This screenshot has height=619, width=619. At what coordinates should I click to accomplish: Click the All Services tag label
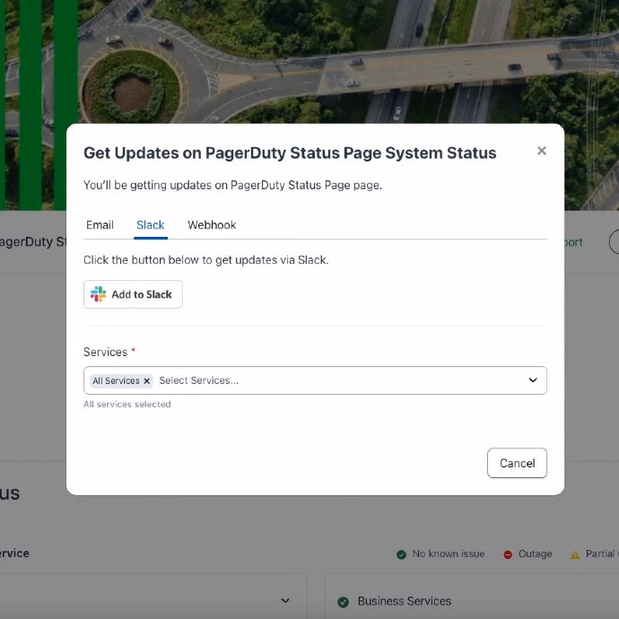coord(116,381)
